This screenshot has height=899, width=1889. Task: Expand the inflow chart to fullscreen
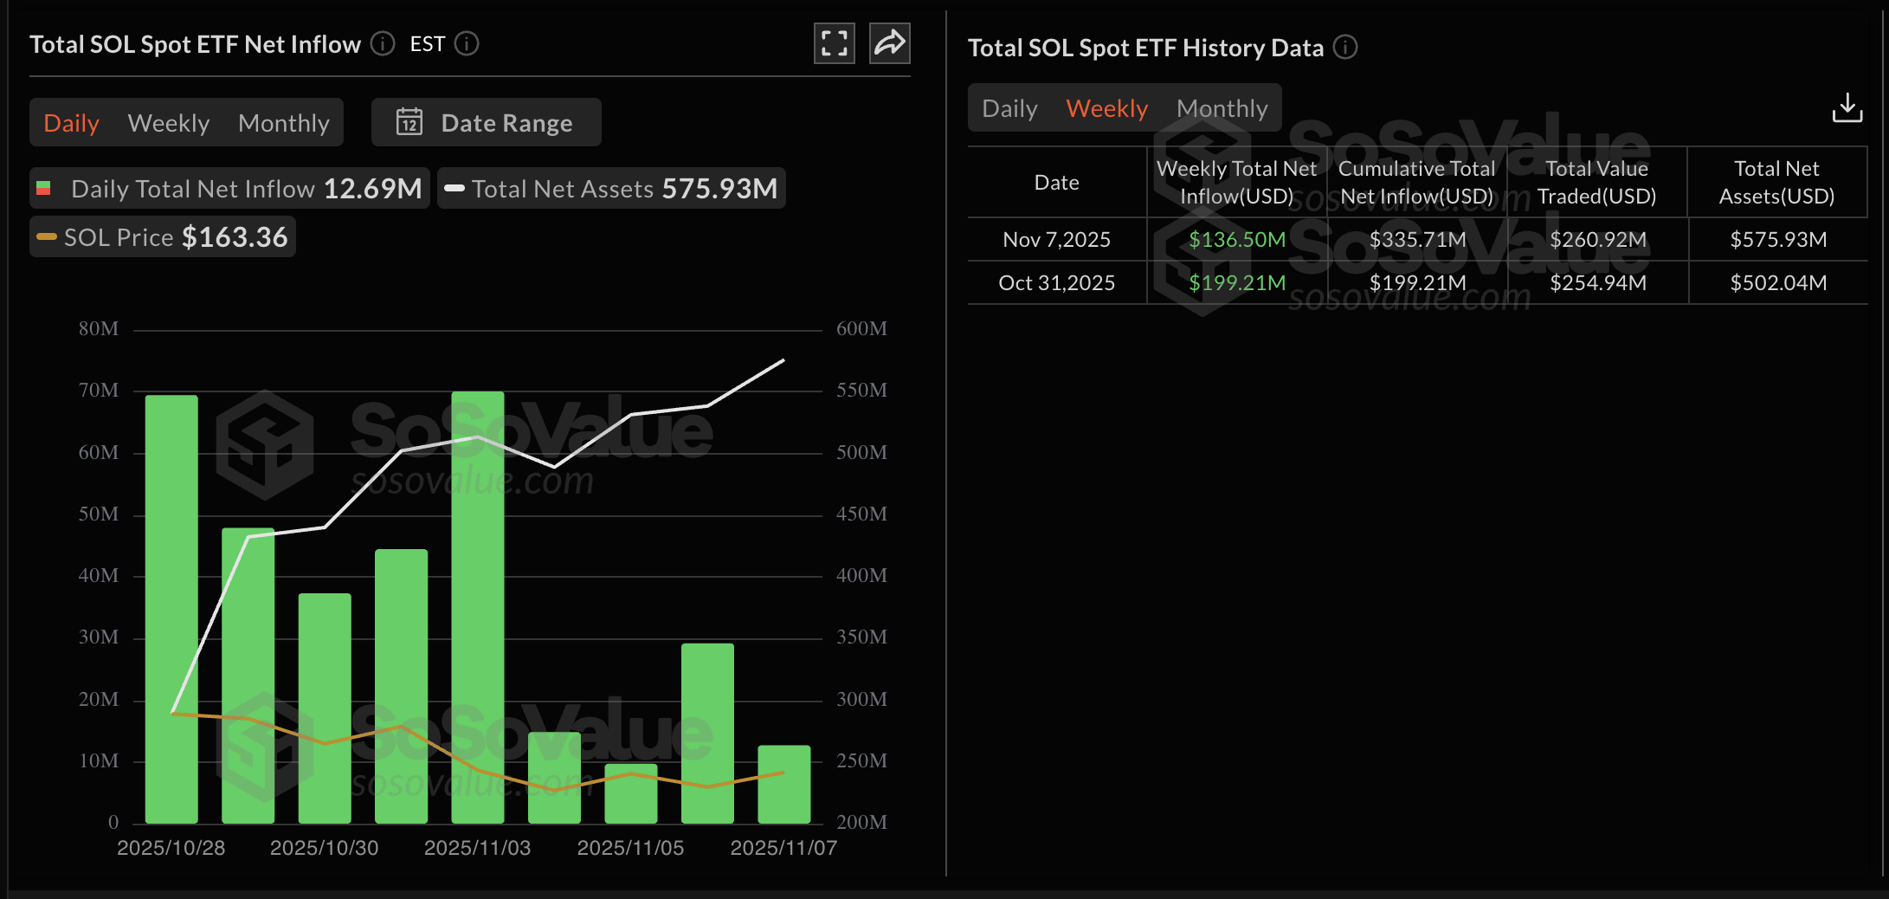(834, 42)
